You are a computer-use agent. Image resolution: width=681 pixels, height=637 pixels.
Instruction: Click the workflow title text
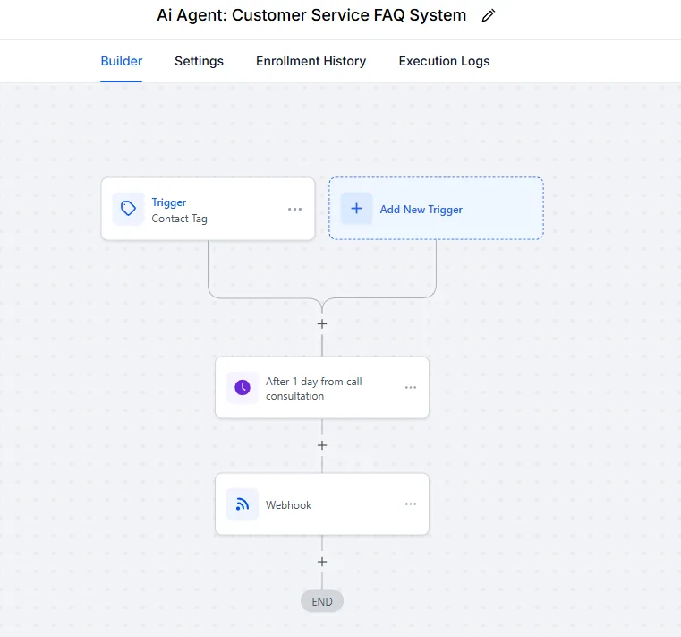click(x=311, y=15)
